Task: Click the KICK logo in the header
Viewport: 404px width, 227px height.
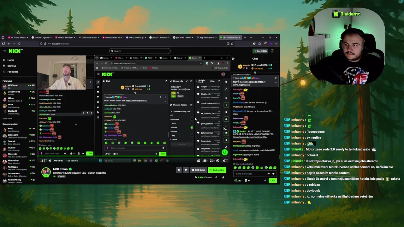Action: click(x=16, y=51)
